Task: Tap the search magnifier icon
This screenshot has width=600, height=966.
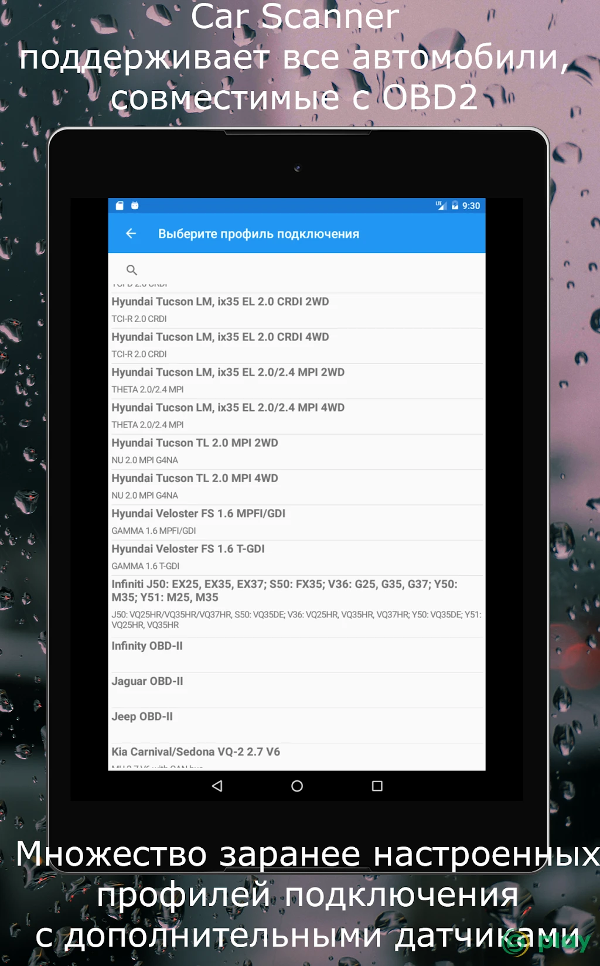Action: coord(132,270)
